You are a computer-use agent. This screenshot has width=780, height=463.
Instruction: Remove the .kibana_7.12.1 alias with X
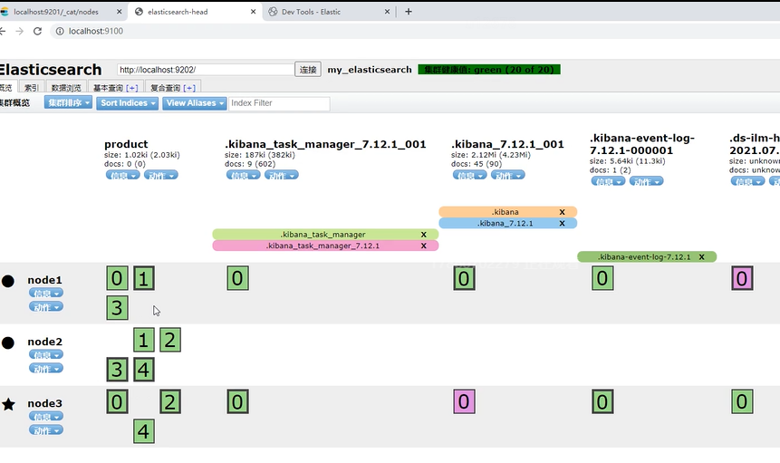(562, 223)
